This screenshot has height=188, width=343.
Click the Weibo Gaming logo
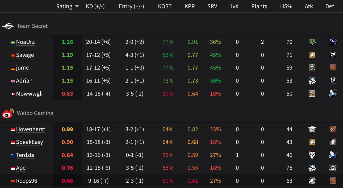(x=8, y=113)
